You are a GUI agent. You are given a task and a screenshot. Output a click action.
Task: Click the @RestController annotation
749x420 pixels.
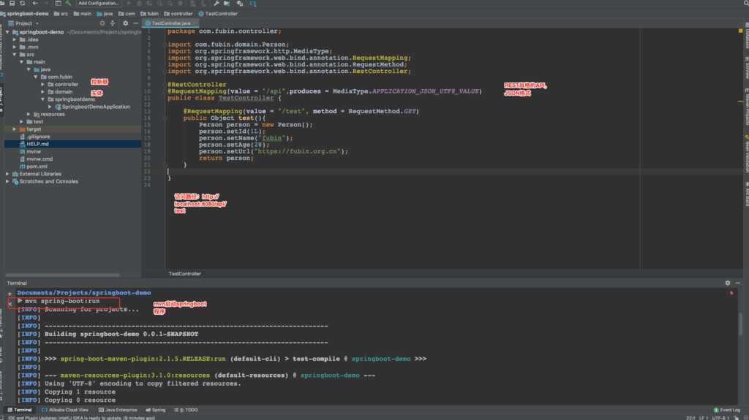pyautogui.click(x=197, y=85)
